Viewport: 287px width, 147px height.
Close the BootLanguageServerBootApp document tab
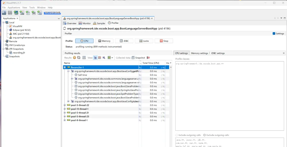pos(152,18)
